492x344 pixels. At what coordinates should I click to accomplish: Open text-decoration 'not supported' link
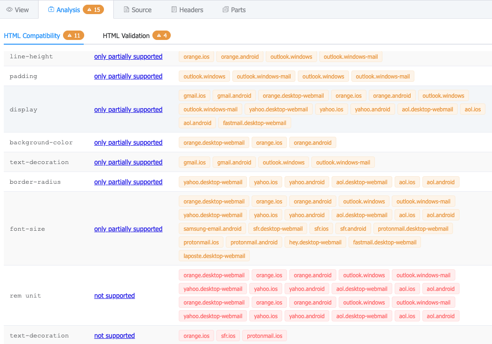114,336
